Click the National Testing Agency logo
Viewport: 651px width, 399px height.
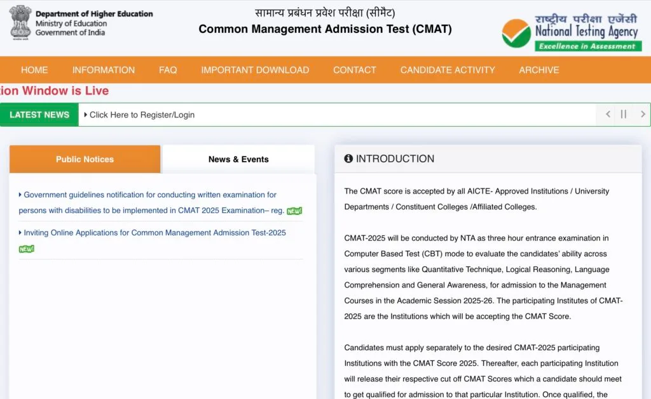(x=572, y=33)
